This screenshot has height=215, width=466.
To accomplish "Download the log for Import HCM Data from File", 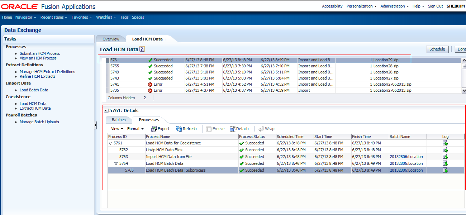I will (x=445, y=157).
